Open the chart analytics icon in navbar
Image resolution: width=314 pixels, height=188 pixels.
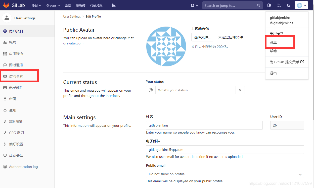click(x=114, y=5)
